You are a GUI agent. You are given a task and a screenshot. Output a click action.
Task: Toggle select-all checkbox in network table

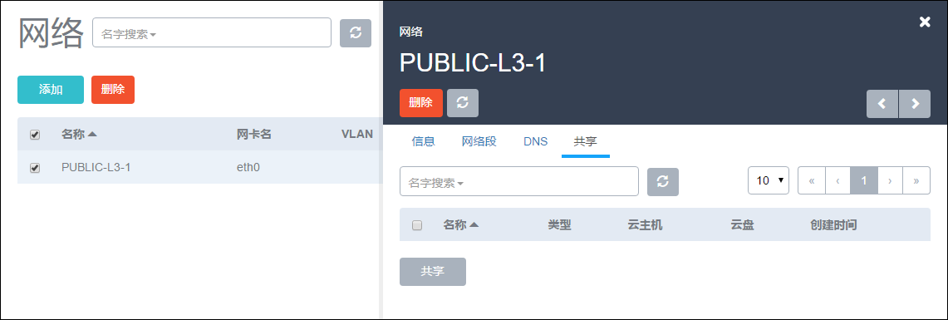point(35,135)
